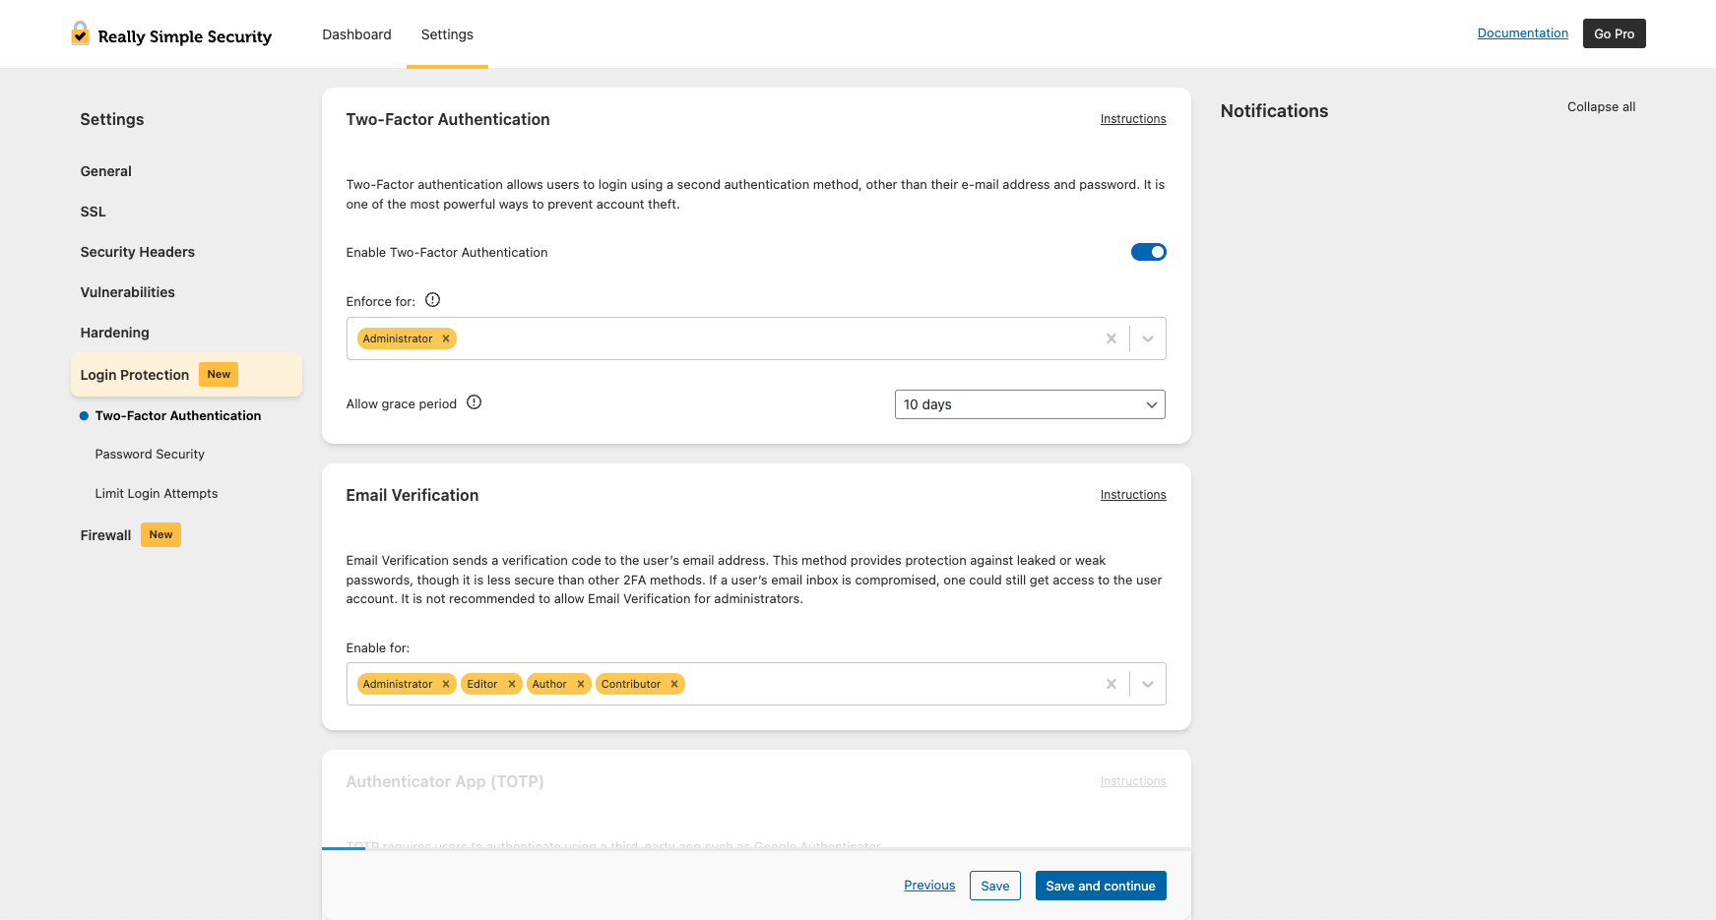
Task: Click the Authenticator App (TOTP) heading
Action: 445,781
